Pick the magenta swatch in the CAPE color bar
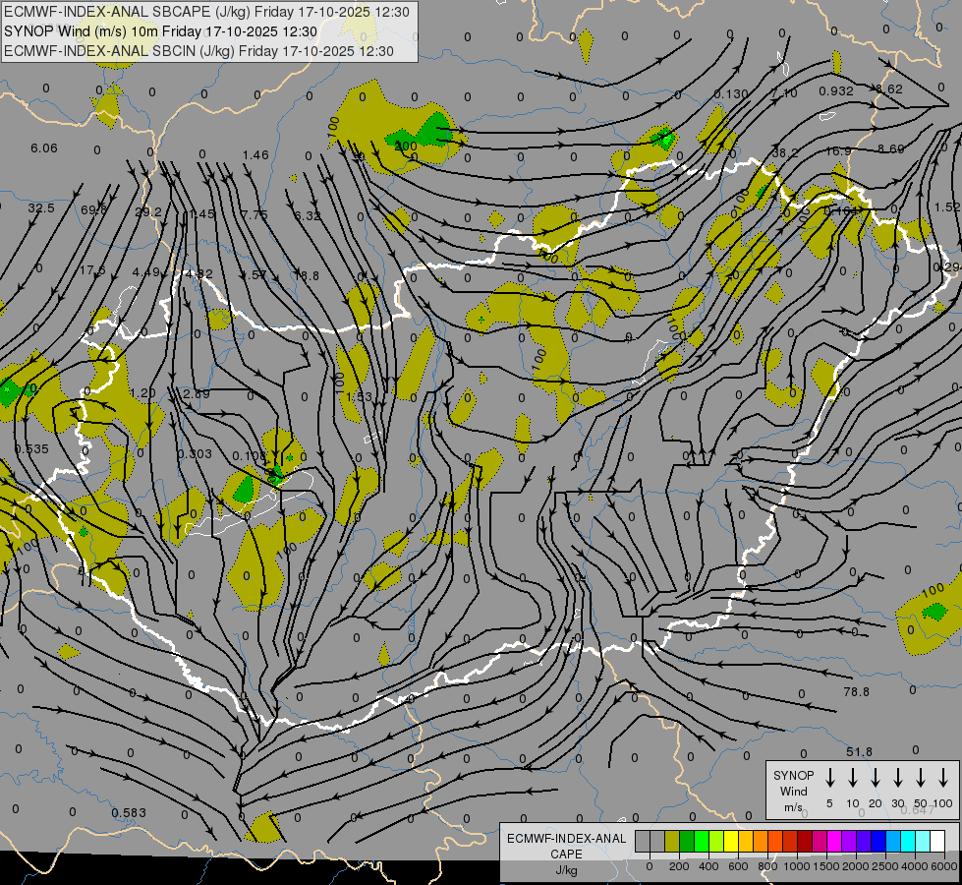 click(x=834, y=842)
